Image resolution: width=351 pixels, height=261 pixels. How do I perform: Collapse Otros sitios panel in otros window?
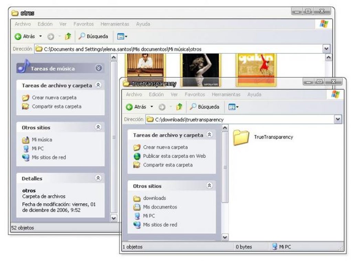98,127
